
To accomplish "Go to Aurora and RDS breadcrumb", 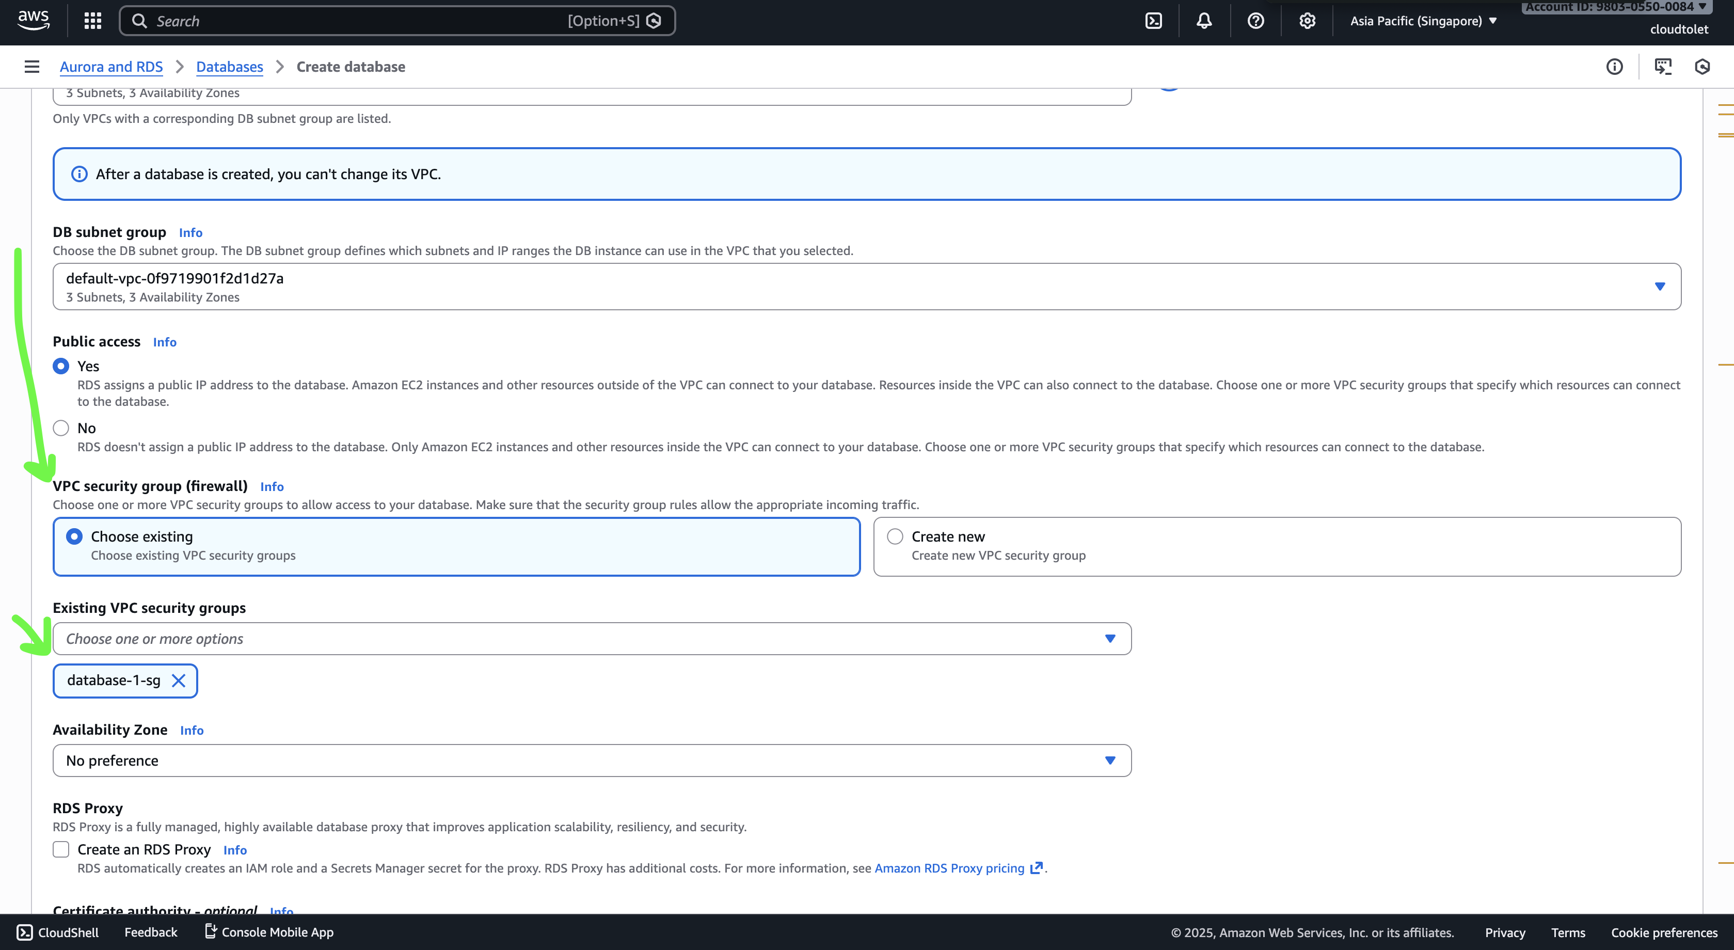I will [x=111, y=67].
